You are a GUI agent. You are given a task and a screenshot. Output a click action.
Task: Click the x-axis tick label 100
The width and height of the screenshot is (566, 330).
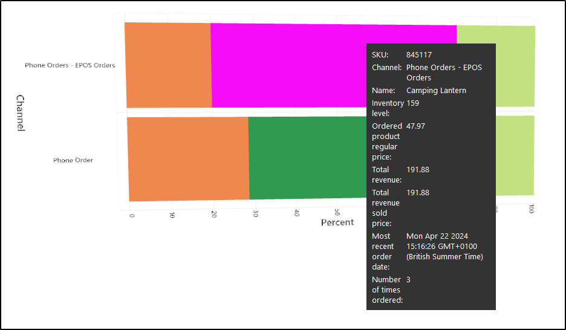(x=531, y=209)
